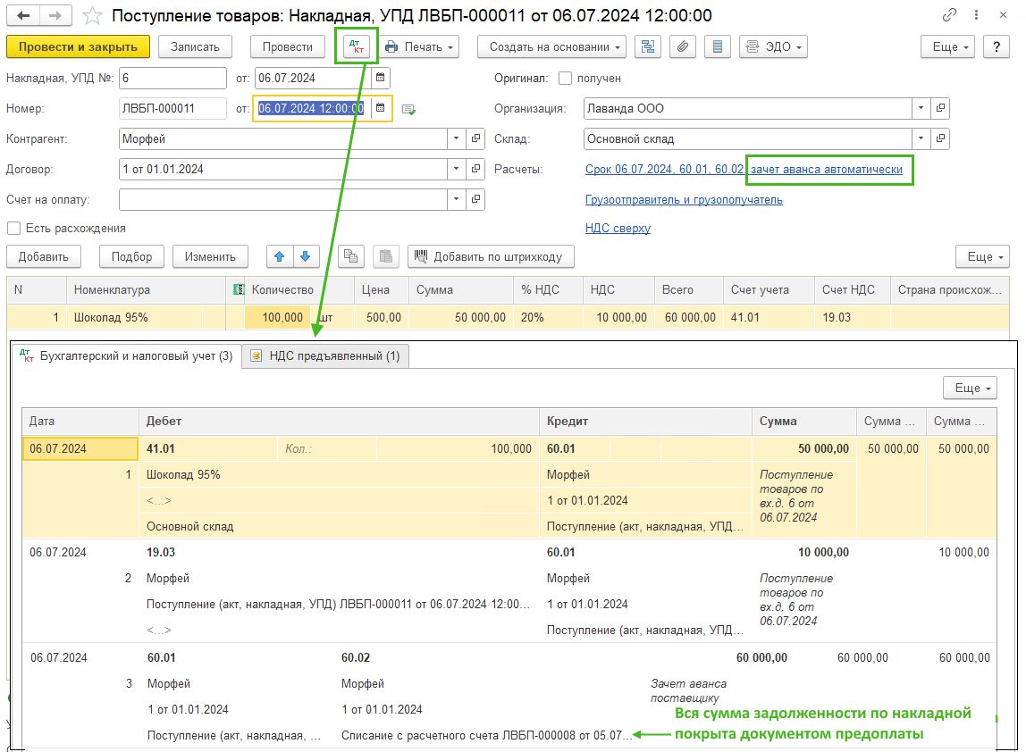Click the Подбор button

[131, 256]
